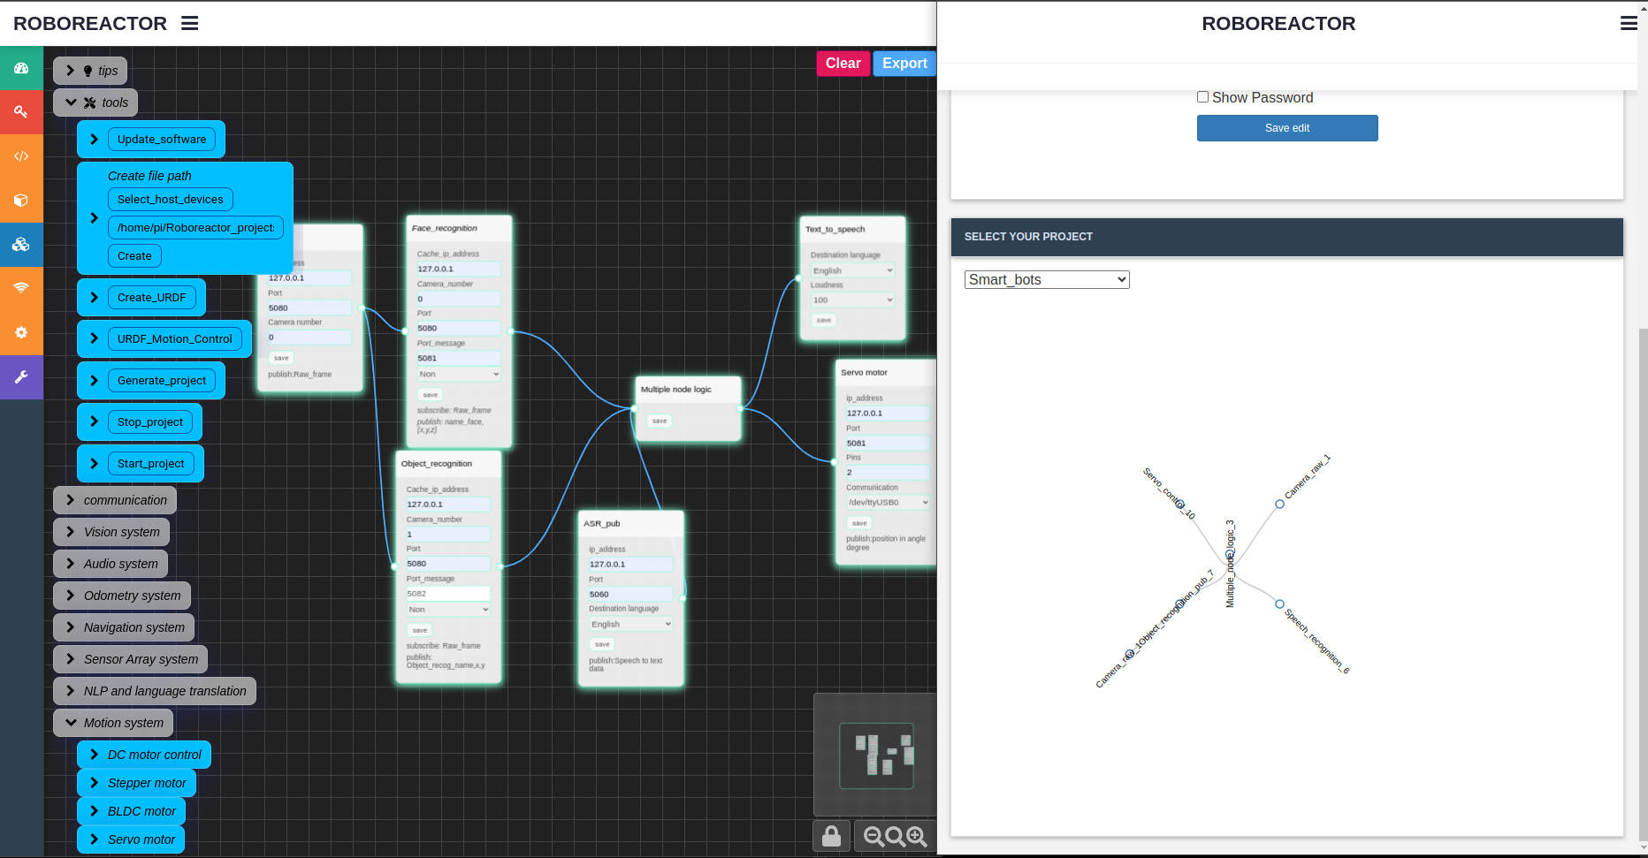The width and height of the screenshot is (1648, 858).
Task: Expand the tips category
Action: (90, 71)
